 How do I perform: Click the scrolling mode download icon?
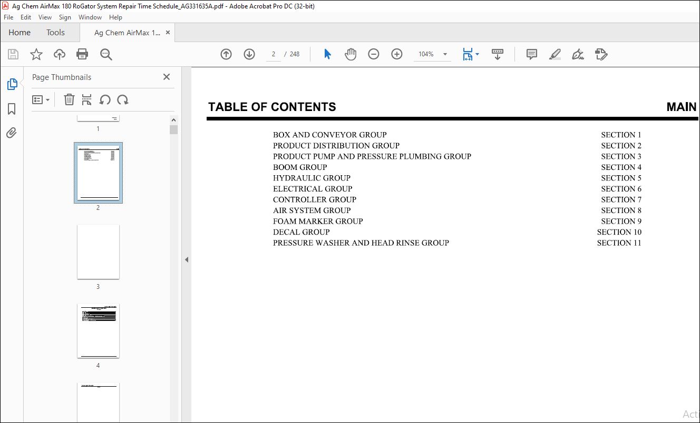click(x=498, y=54)
